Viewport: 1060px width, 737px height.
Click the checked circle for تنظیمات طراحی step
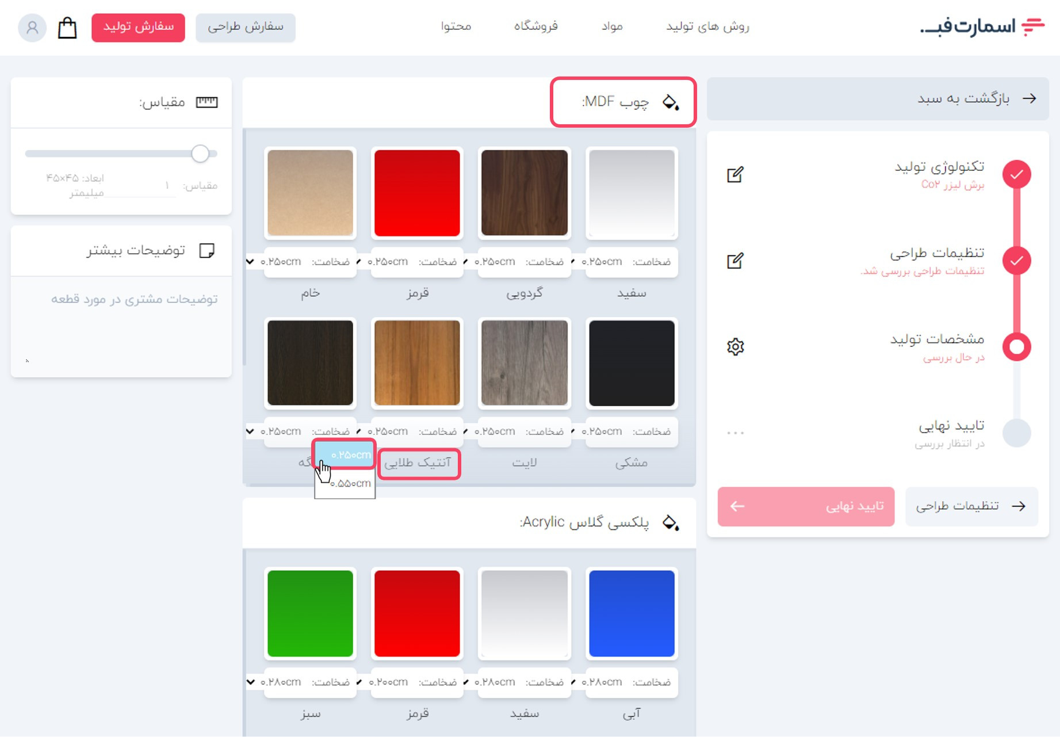click(x=1016, y=261)
